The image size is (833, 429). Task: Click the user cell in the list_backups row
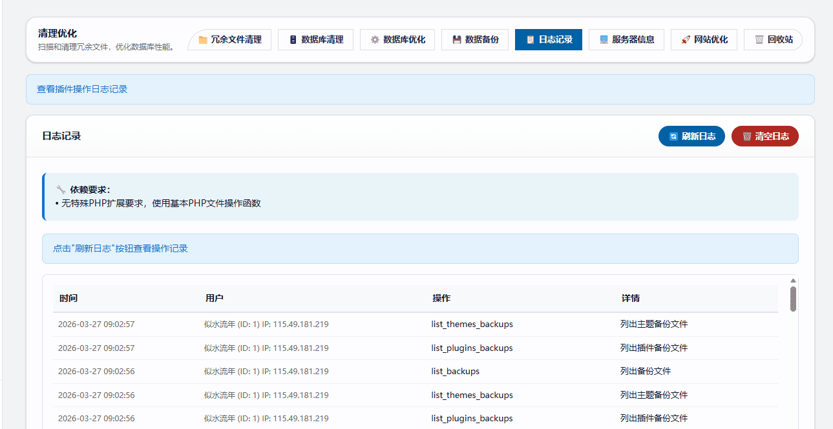(266, 372)
